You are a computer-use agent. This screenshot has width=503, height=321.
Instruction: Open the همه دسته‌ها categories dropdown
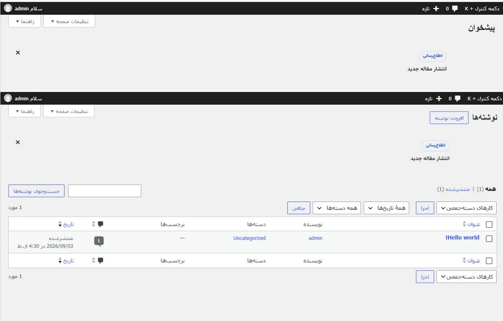pyautogui.click(x=337, y=208)
